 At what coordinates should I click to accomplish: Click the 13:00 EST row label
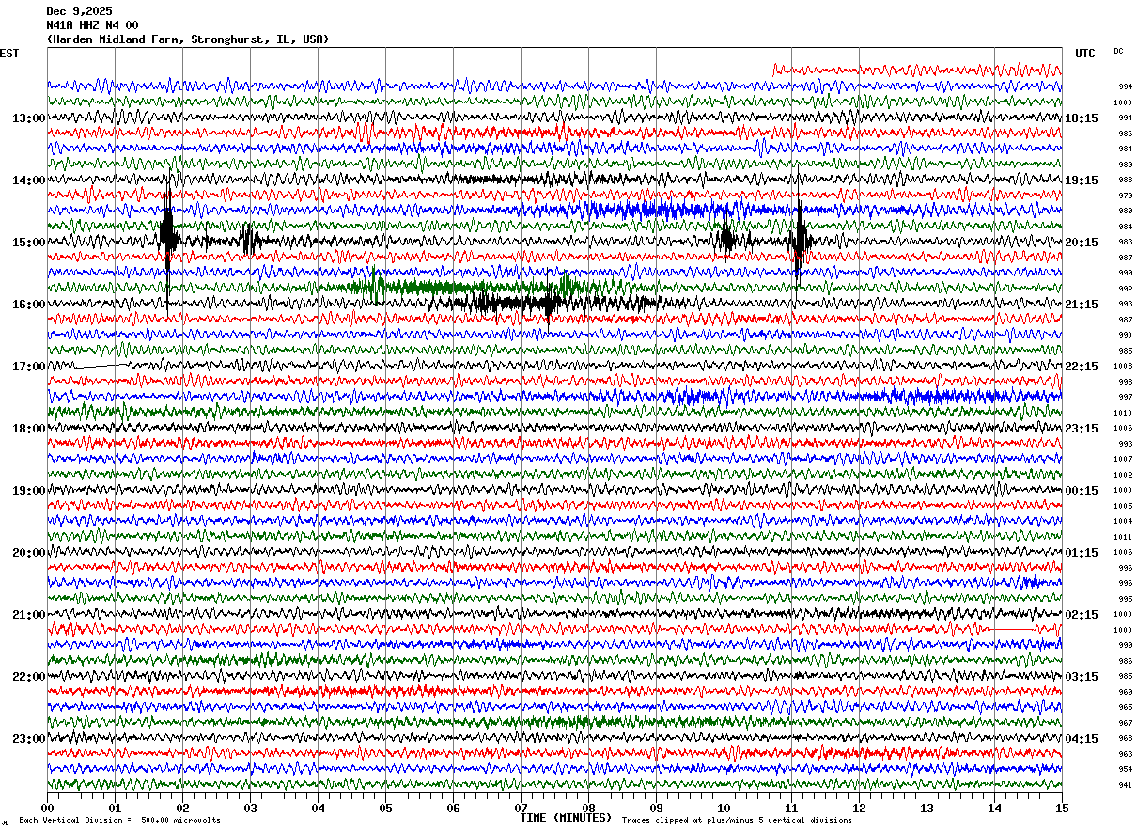tap(28, 118)
